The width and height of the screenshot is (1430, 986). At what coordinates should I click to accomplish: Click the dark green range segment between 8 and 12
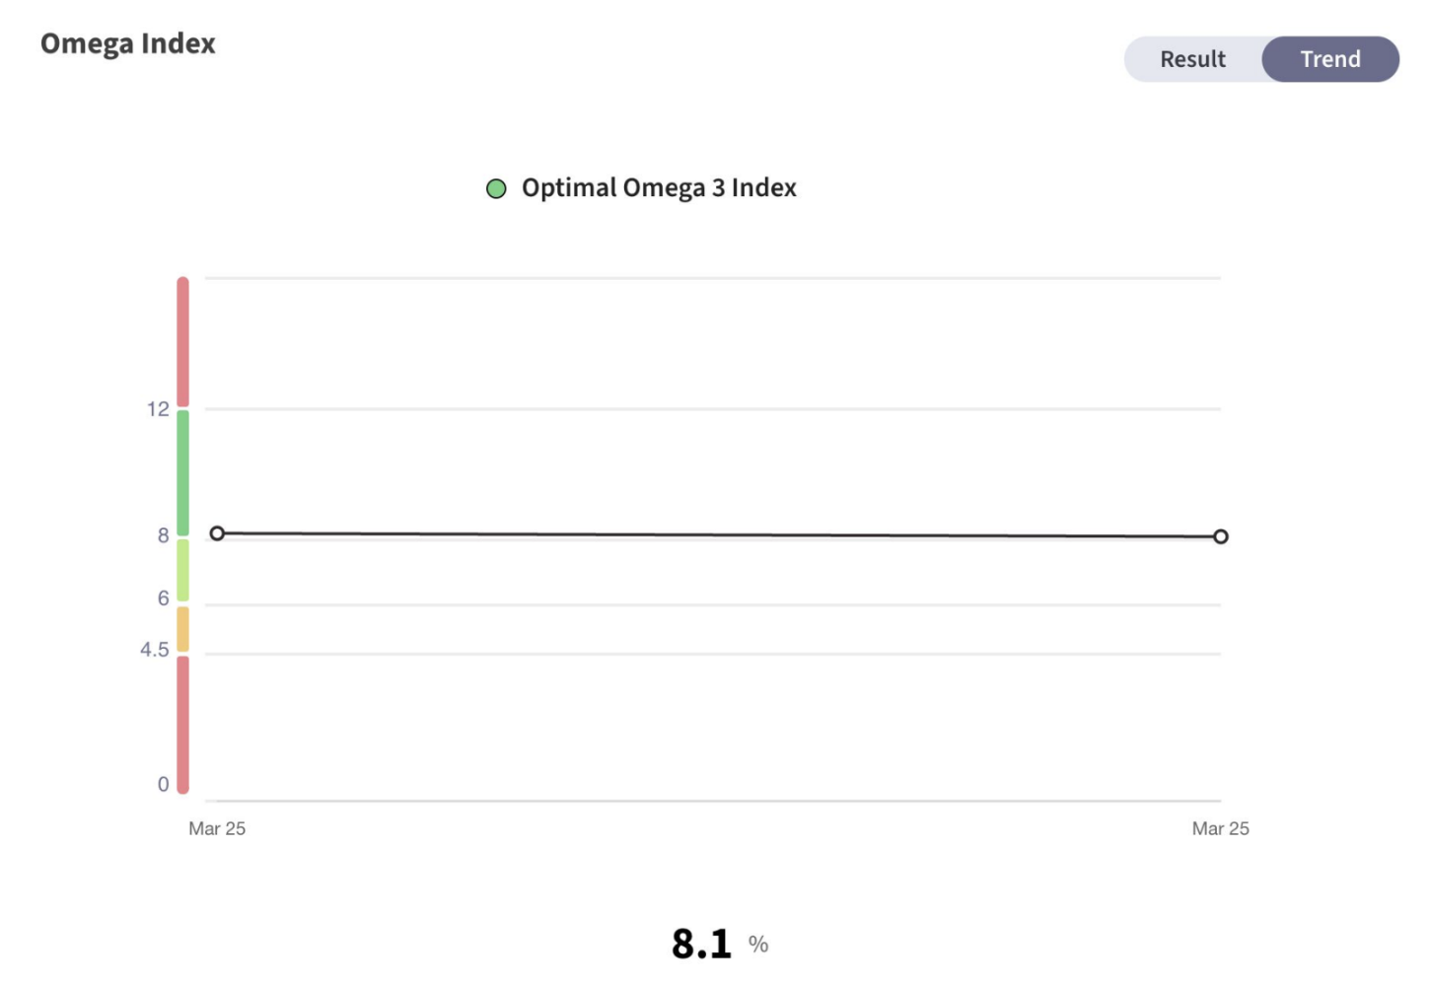point(182,473)
